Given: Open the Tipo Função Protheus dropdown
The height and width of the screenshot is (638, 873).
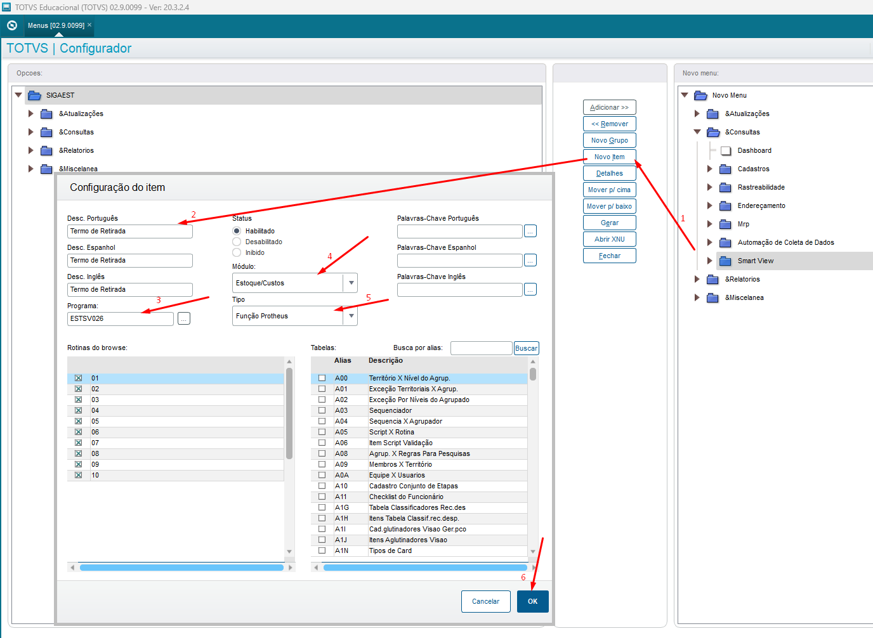Looking at the screenshot, I should coord(351,316).
